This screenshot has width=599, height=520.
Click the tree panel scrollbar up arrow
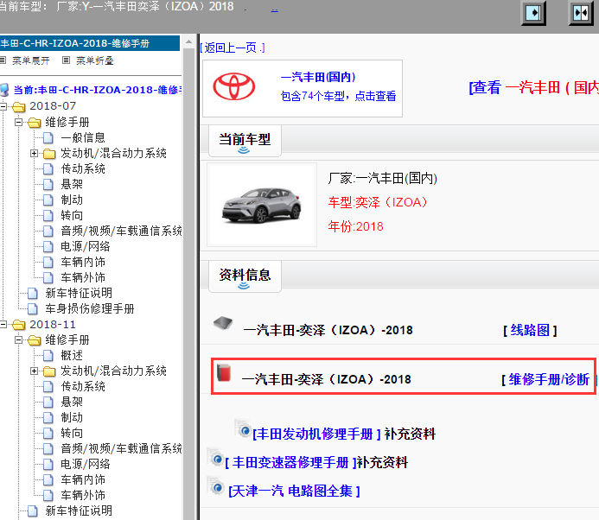188,41
